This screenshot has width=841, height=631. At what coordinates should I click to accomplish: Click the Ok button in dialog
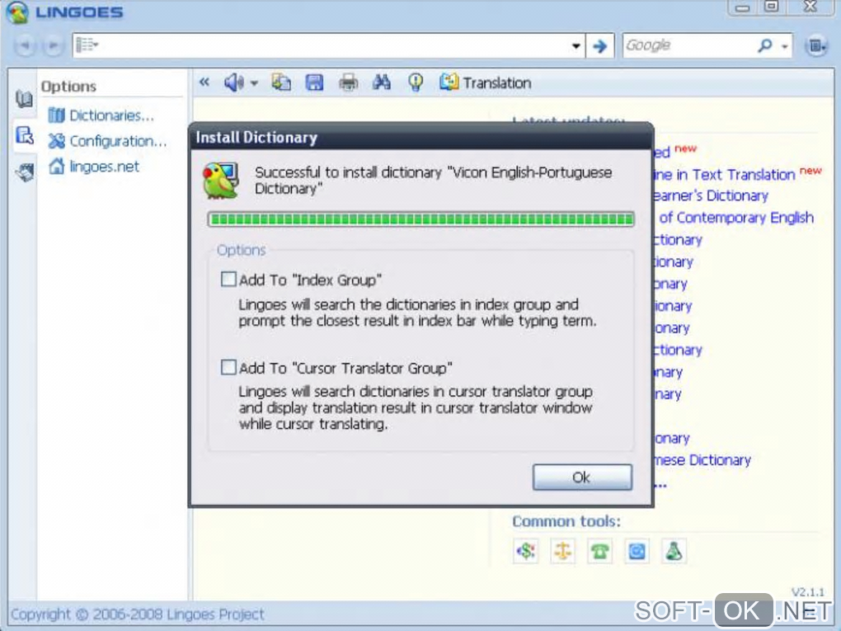click(x=582, y=477)
